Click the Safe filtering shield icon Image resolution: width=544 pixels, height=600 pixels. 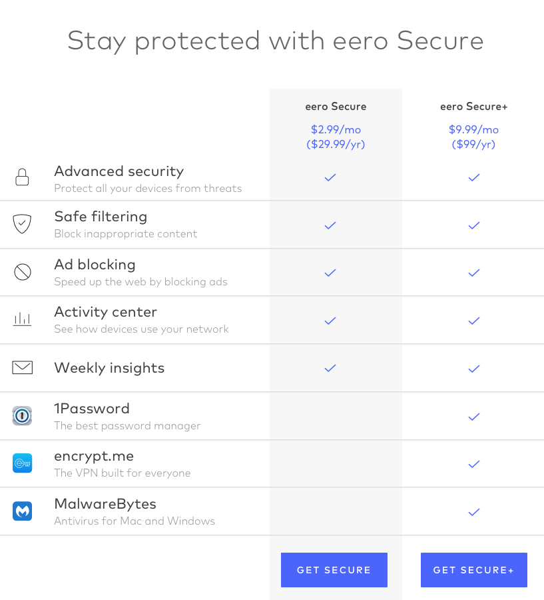click(x=22, y=224)
